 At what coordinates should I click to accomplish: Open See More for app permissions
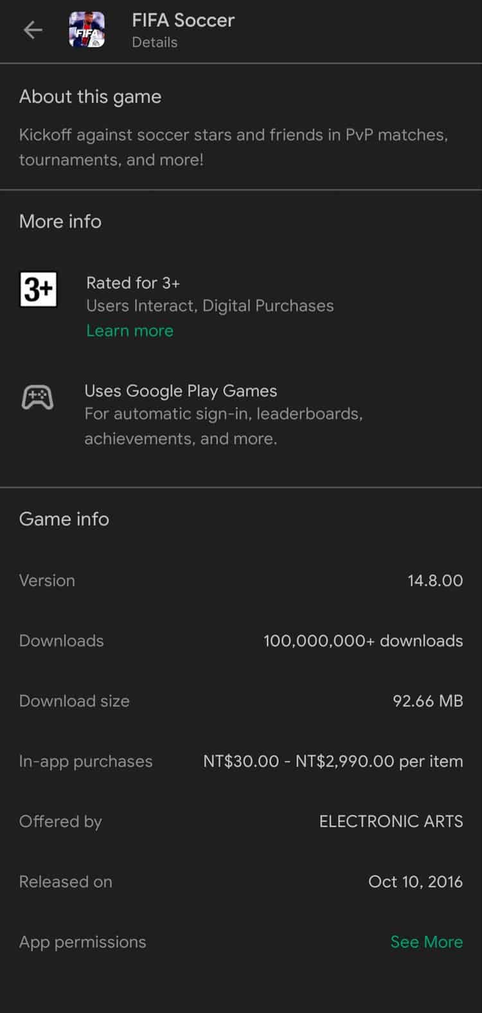[x=426, y=942]
